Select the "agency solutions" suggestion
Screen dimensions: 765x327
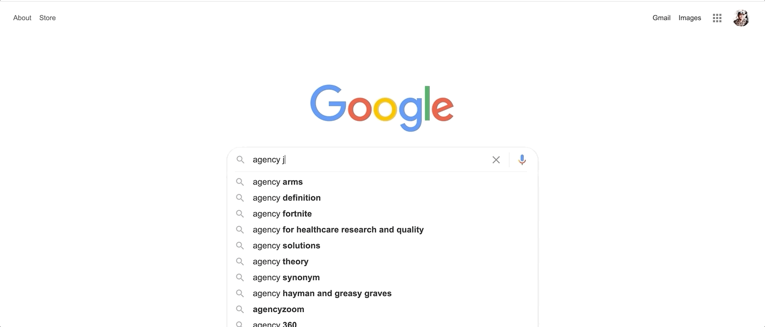[286, 246]
